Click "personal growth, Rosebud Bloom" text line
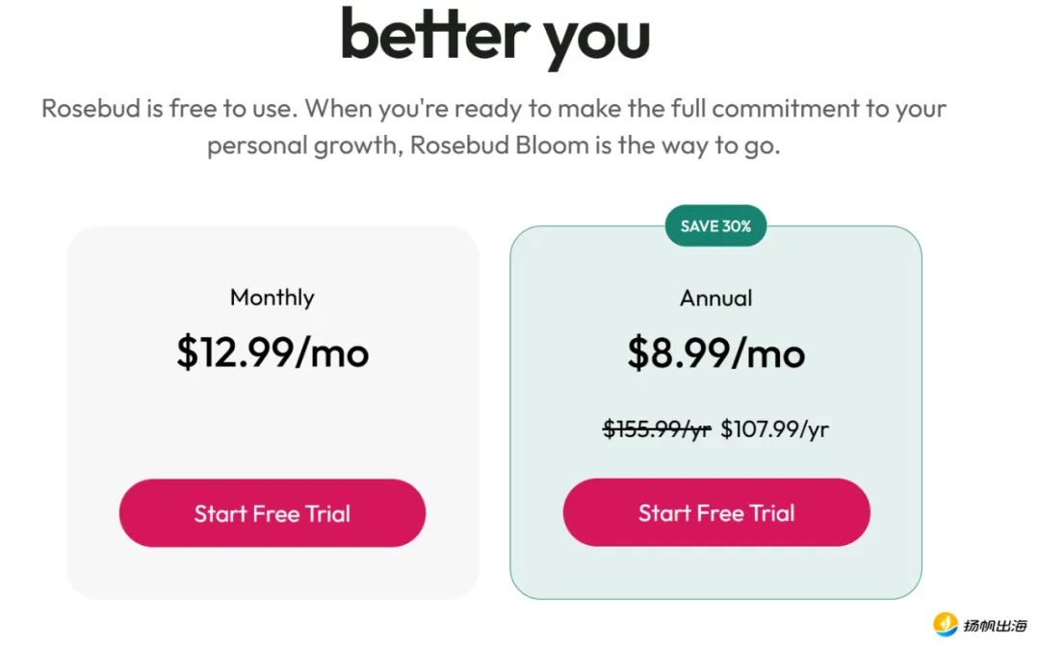Screen dimensions: 1040x649 [398, 145]
